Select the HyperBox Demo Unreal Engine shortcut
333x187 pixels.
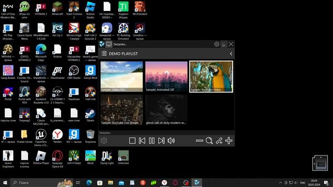coord(41,138)
